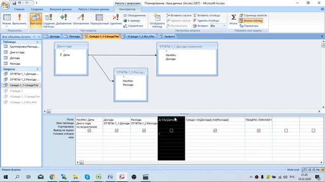Open the Создание ribbon tab
Screen dimensions: 325x182
(x=37, y=9)
